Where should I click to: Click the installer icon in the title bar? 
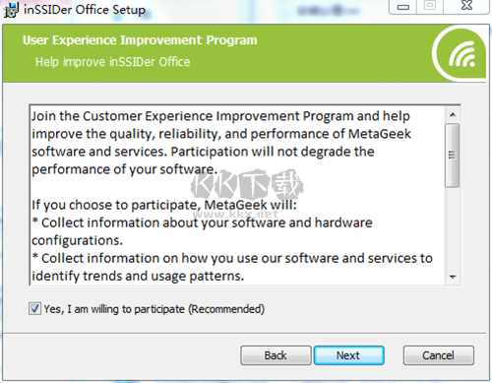(x=11, y=10)
